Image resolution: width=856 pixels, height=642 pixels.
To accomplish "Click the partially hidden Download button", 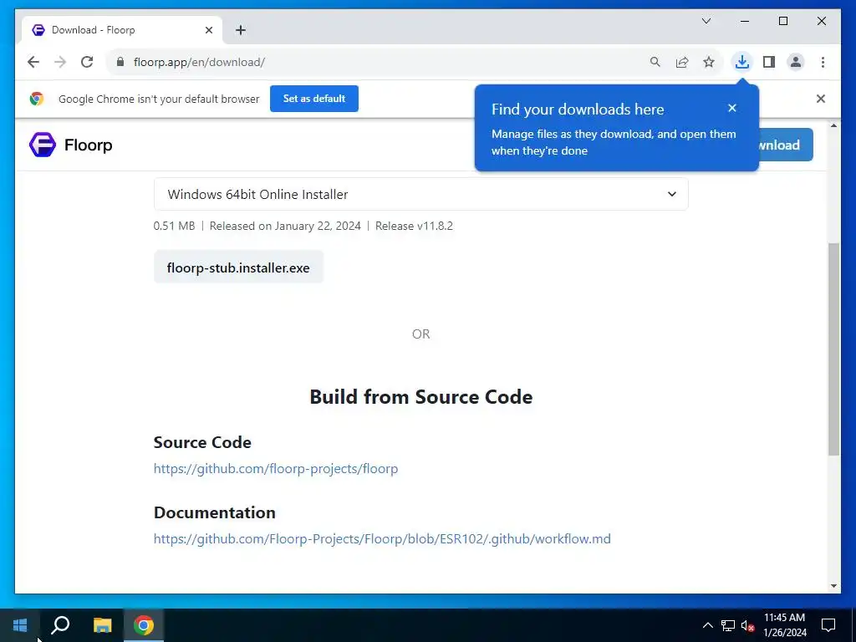I will click(786, 145).
